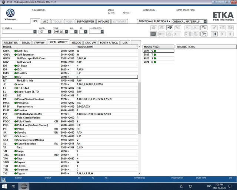The height and width of the screenshot is (190, 237).
Task: Select model year 2025 S
Action: point(158,58)
